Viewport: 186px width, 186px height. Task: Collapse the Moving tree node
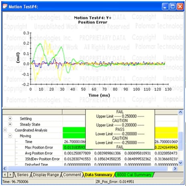coord(10,136)
